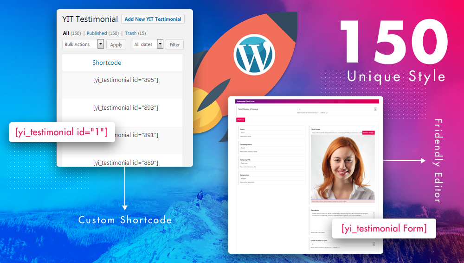Click the Choose Image button
This screenshot has width=464, height=263.
pos(368,133)
